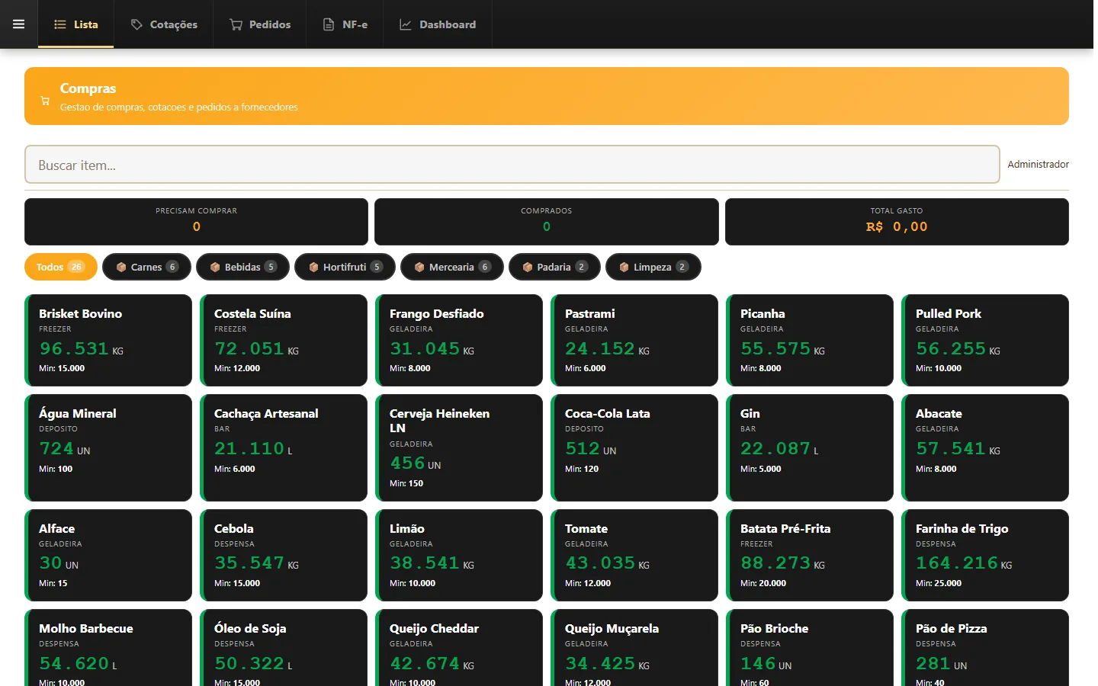
Task: Select the Brisket Bovino item card
Action: 108,340
